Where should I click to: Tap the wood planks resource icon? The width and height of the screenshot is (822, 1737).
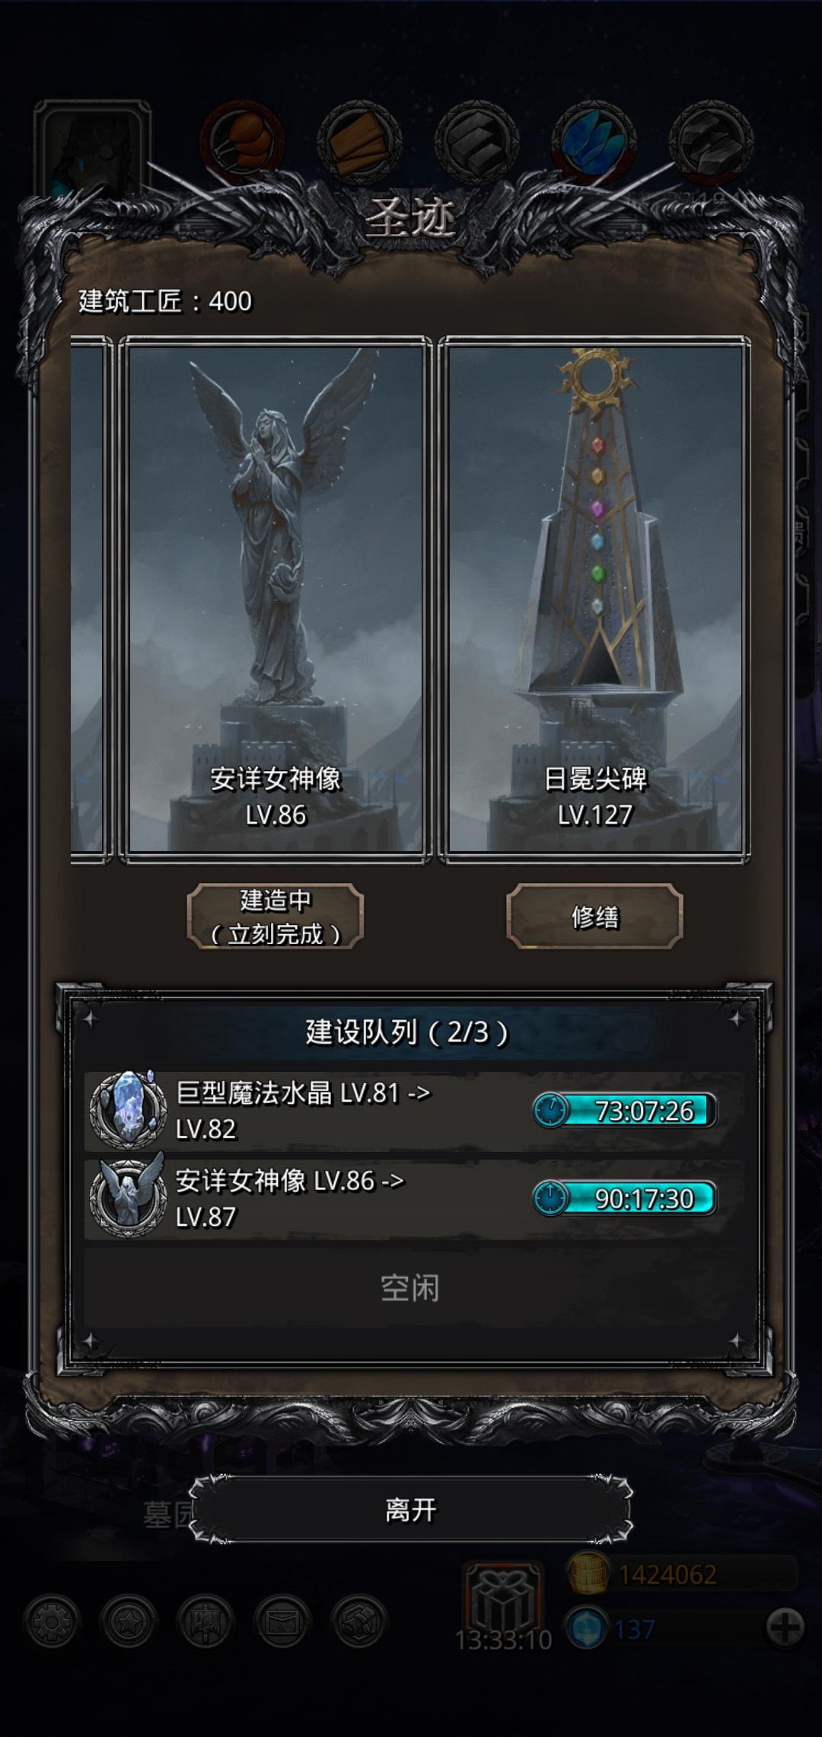[359, 142]
